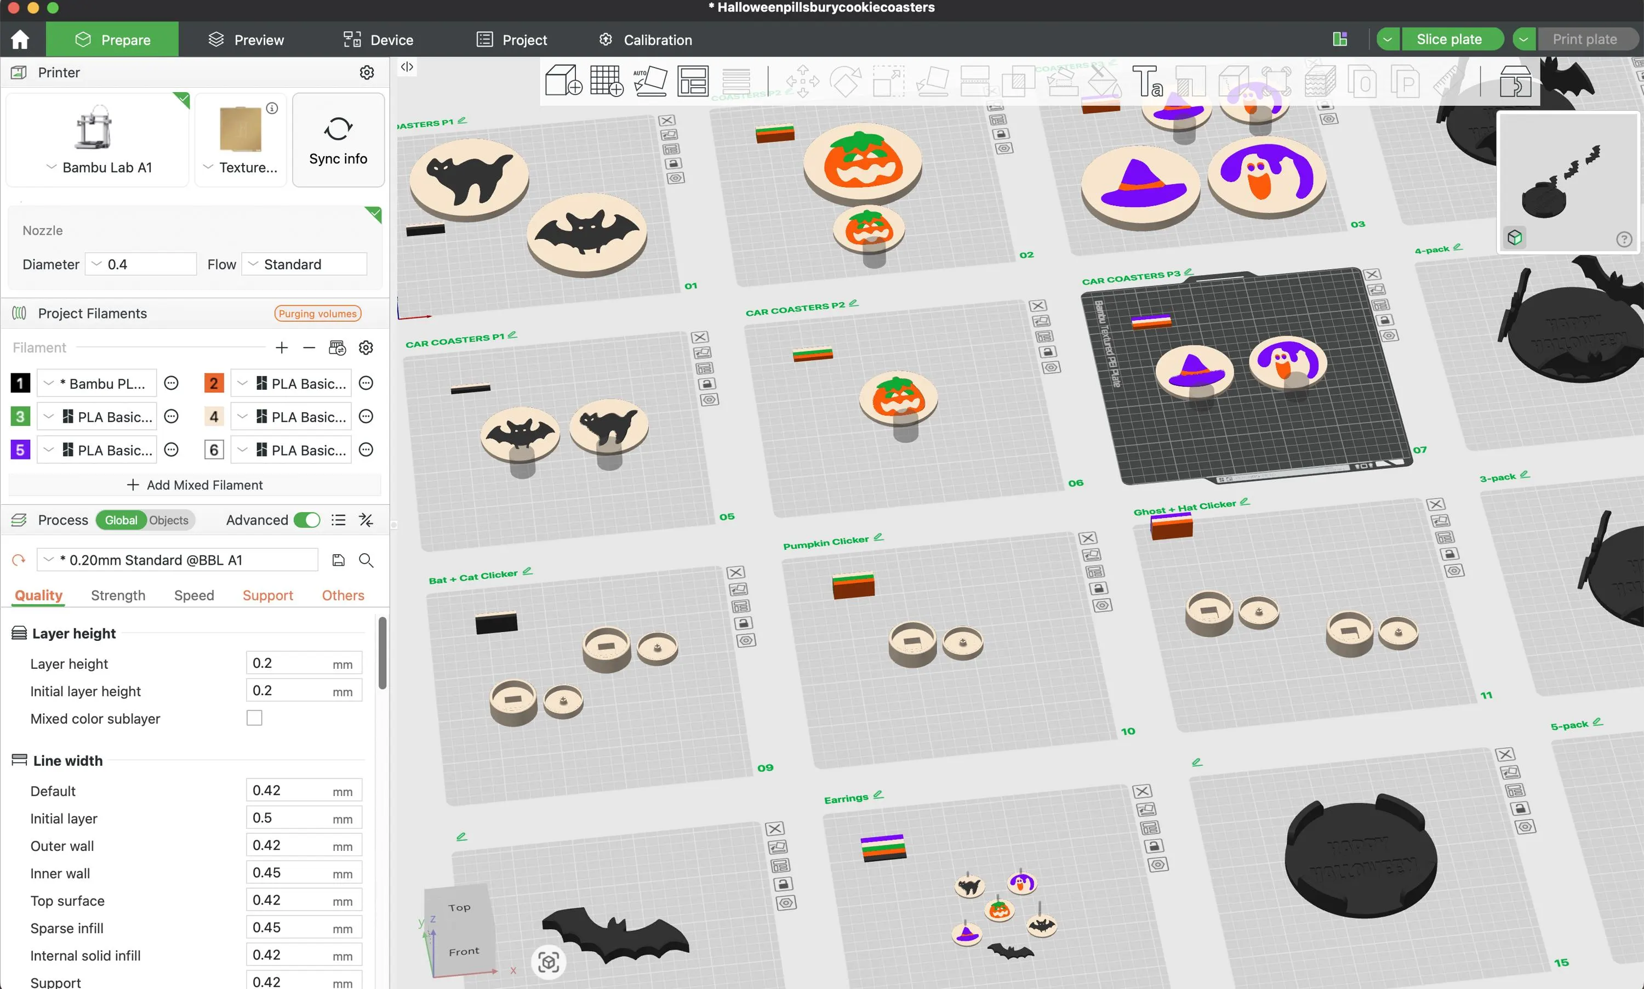Arrange all objects with the toolbar icon
The image size is (1644, 989).
[x=693, y=81]
